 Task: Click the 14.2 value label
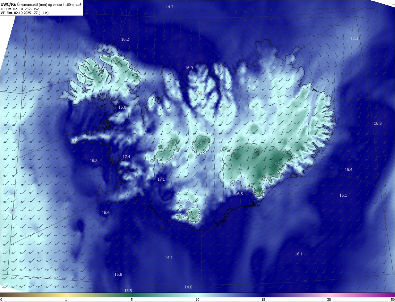pos(169,7)
